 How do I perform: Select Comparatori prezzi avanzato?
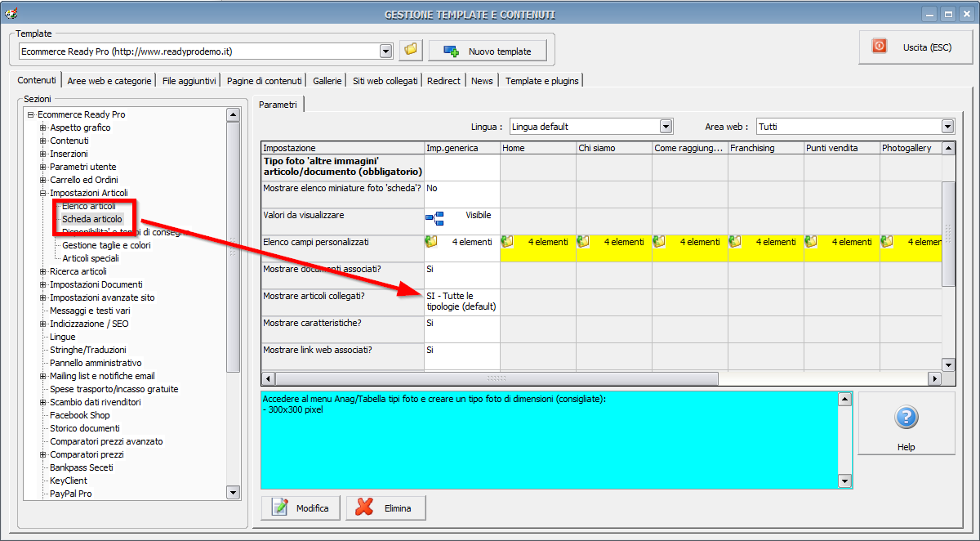pos(106,441)
